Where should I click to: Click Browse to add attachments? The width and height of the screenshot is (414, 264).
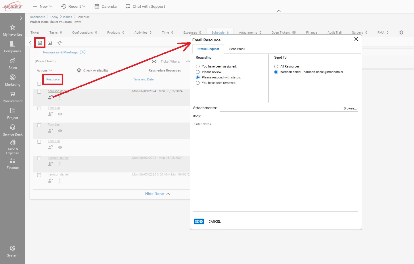coord(350,109)
